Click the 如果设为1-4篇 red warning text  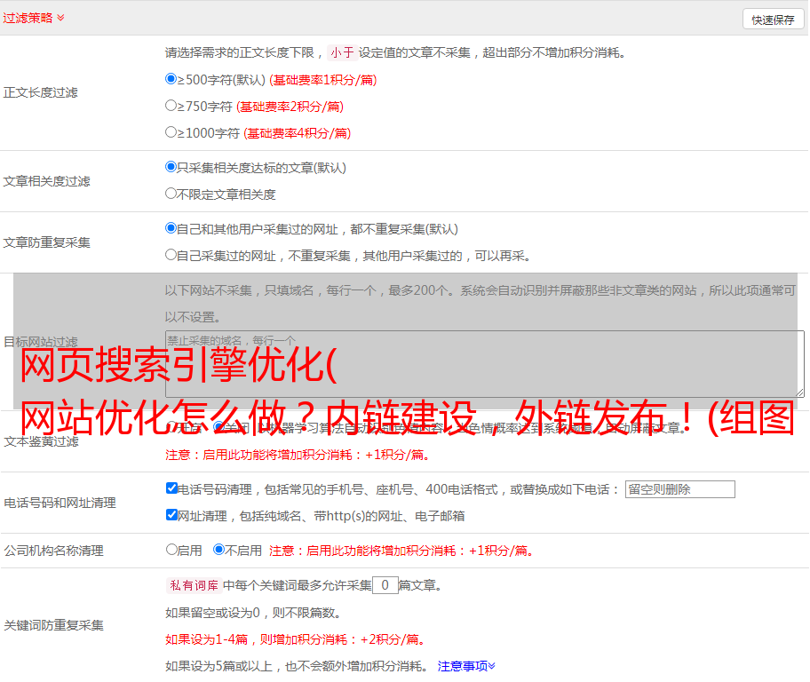coord(297,639)
